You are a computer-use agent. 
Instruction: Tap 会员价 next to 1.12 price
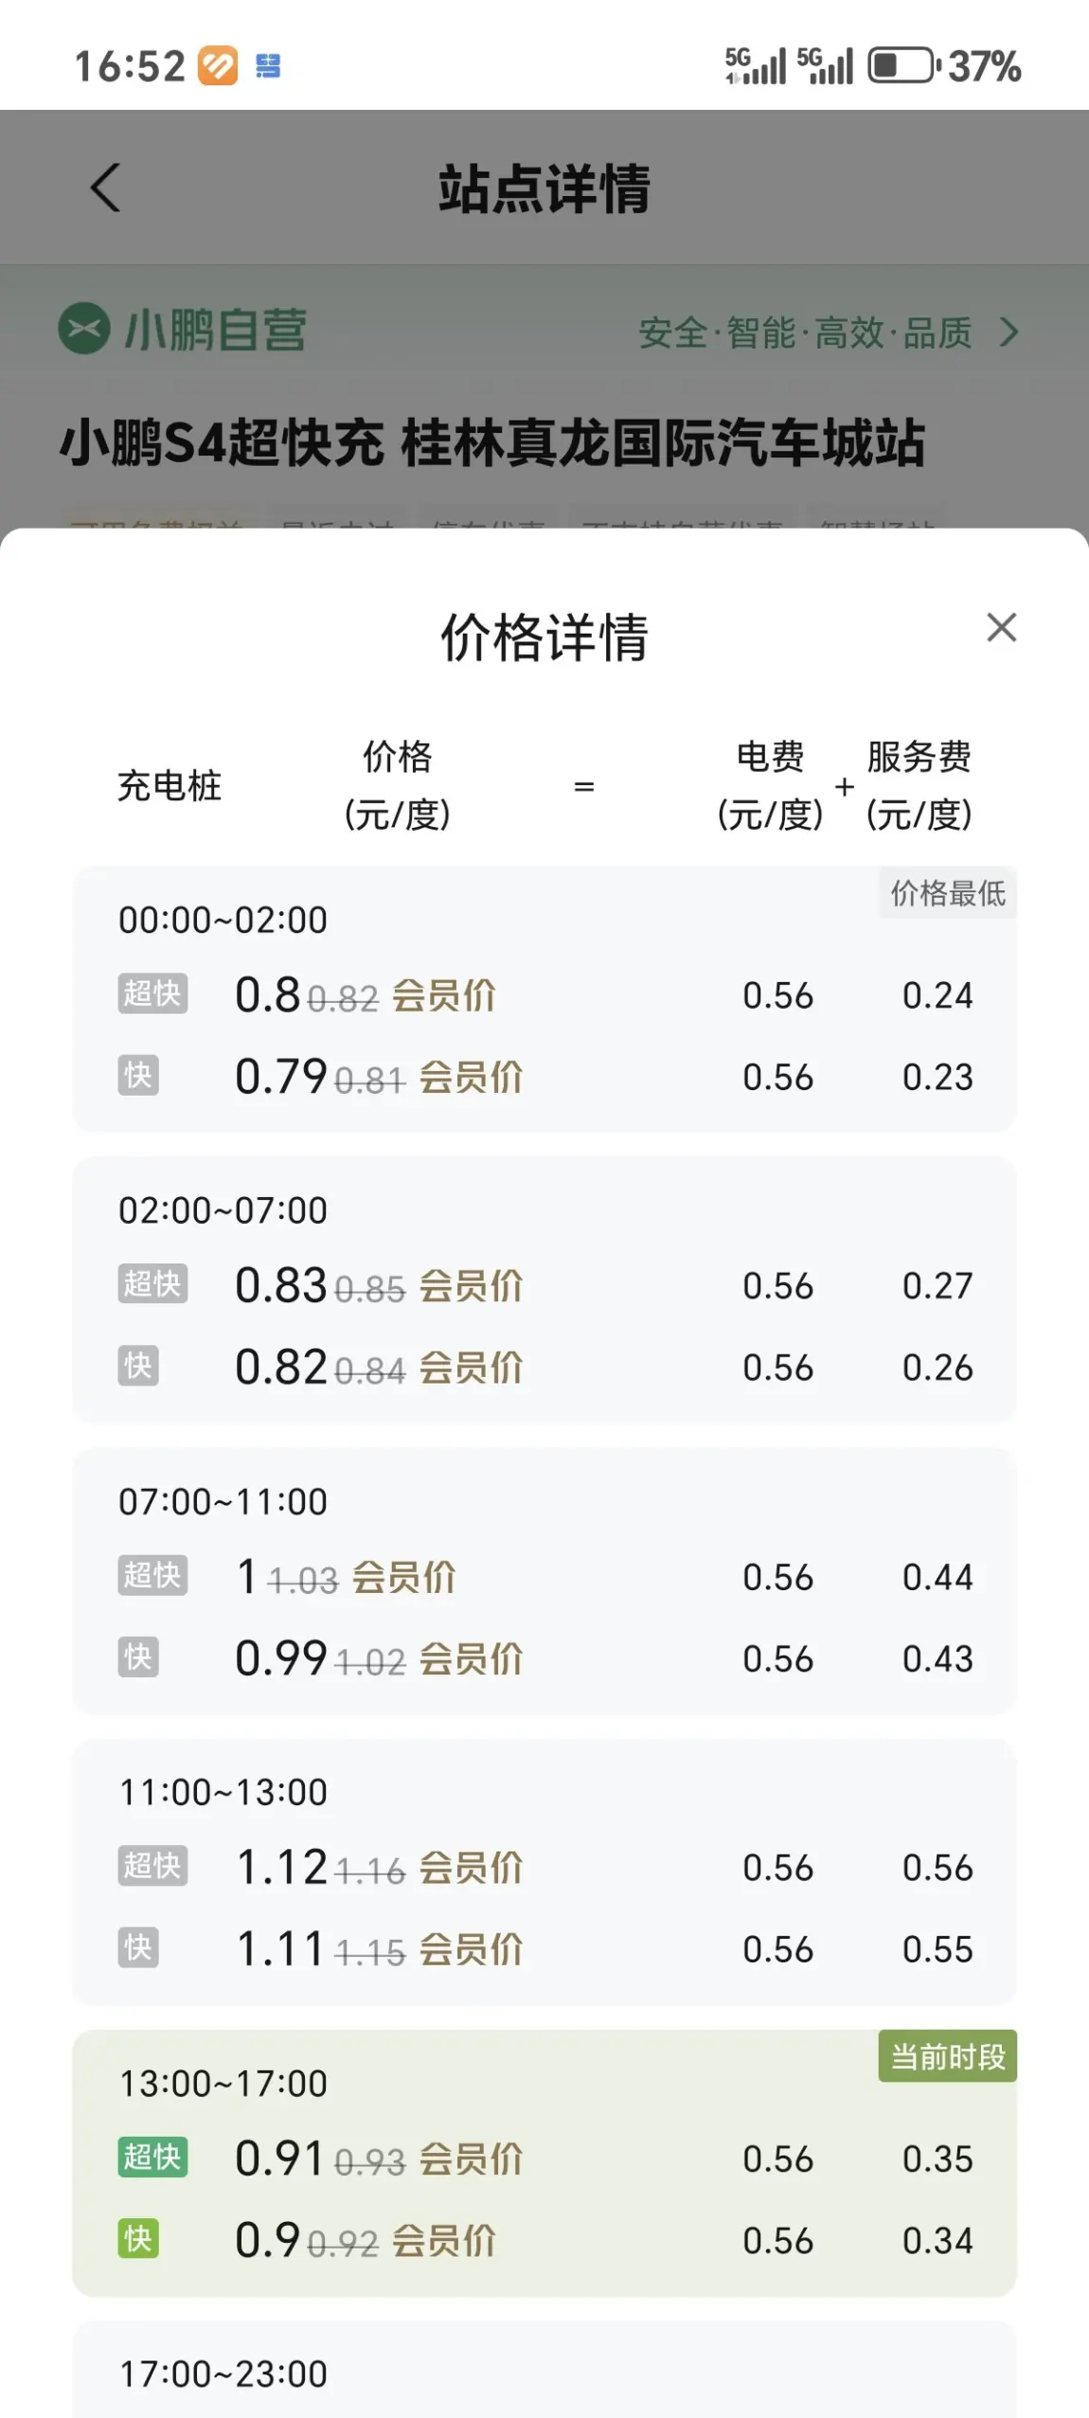click(471, 1868)
